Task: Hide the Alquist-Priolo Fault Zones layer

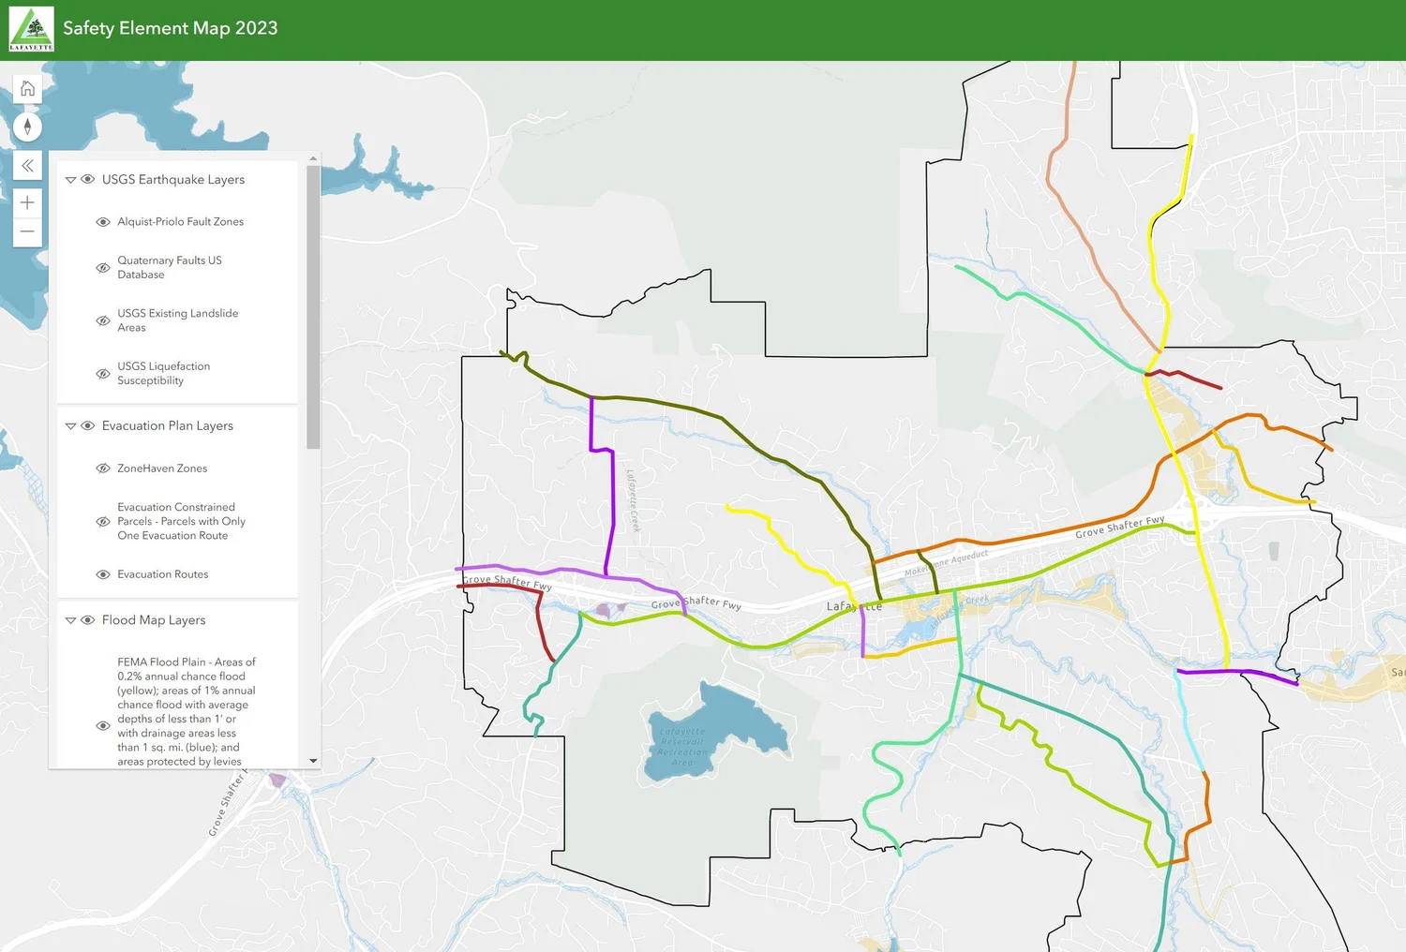Action: click(x=103, y=221)
